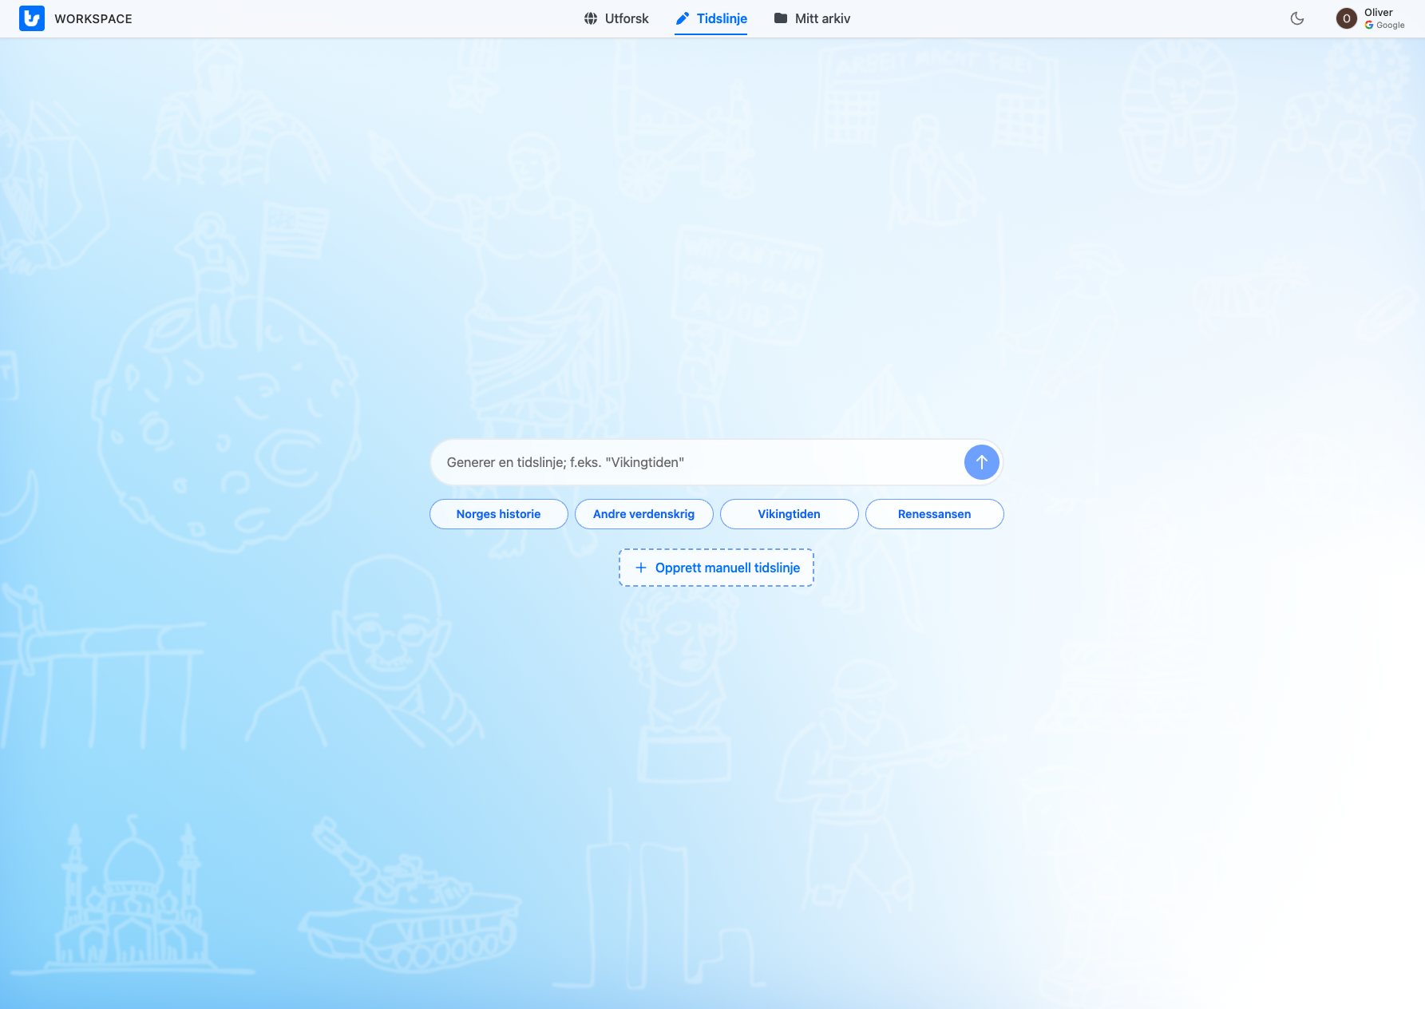Select the active Tidslinje tab
Viewport: 1425px width, 1009px height.
click(721, 18)
